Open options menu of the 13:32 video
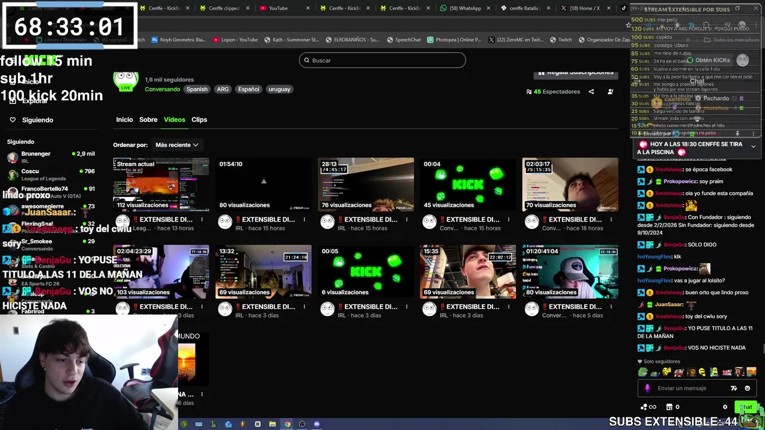 [x=304, y=307]
